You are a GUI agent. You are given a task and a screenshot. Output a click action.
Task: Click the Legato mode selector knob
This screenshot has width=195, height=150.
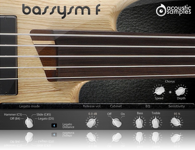coord(28,122)
